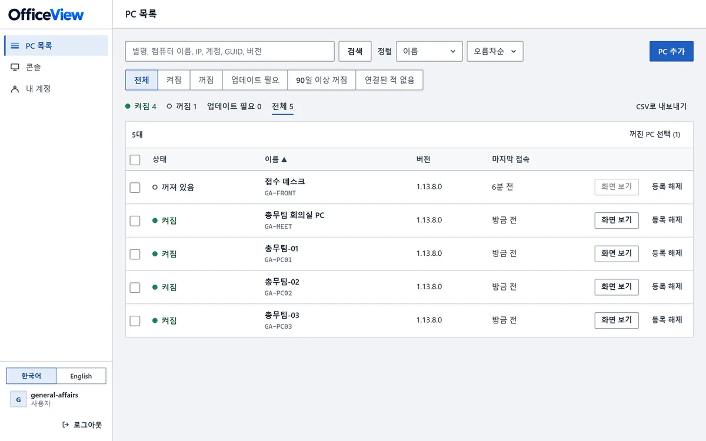Viewport: 706px width, 441px height.
Task: Select the 총무팀-02 row checkbox
Action: (135, 288)
